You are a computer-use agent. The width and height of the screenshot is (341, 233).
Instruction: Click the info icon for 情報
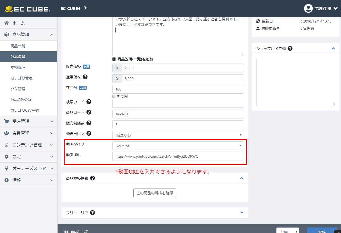coord(7,180)
